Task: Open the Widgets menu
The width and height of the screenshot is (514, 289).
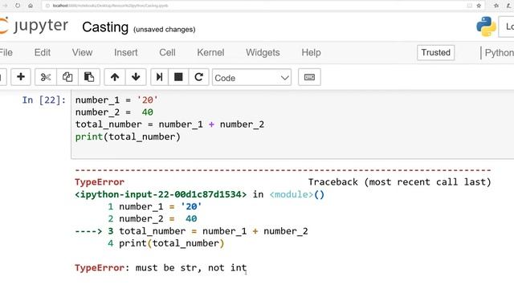Action: point(263,52)
